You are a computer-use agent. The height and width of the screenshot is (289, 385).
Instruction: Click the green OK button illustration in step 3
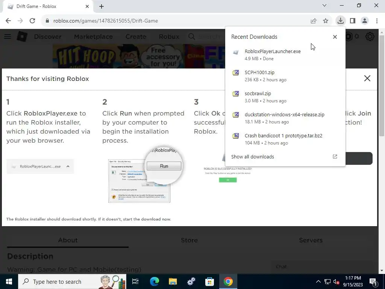(x=228, y=180)
